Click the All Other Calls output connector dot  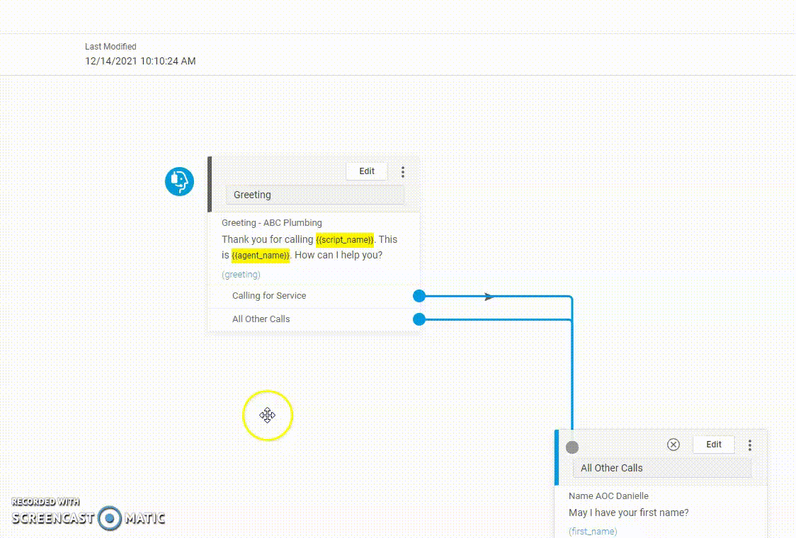tap(419, 319)
